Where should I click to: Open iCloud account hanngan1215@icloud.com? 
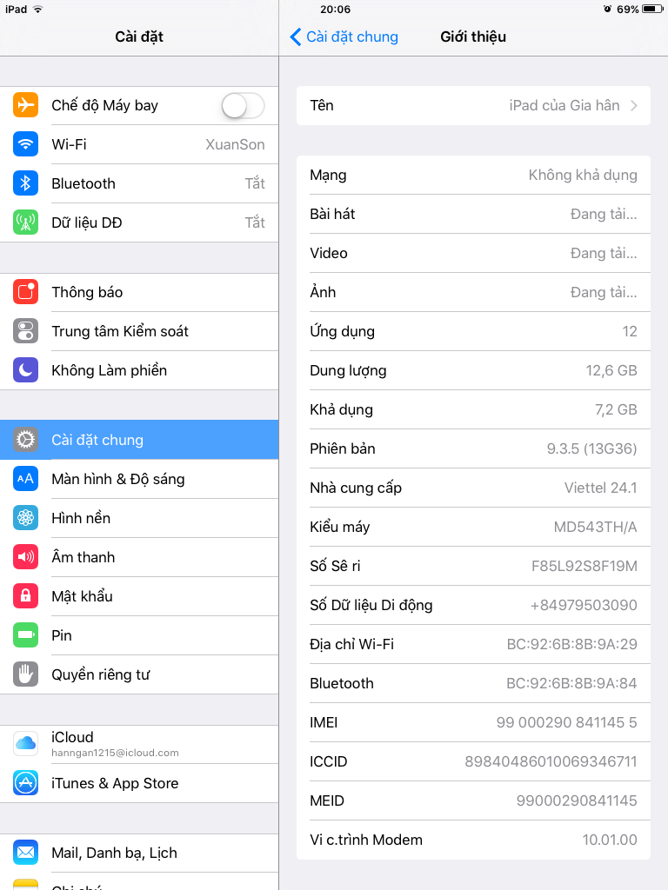point(139,744)
